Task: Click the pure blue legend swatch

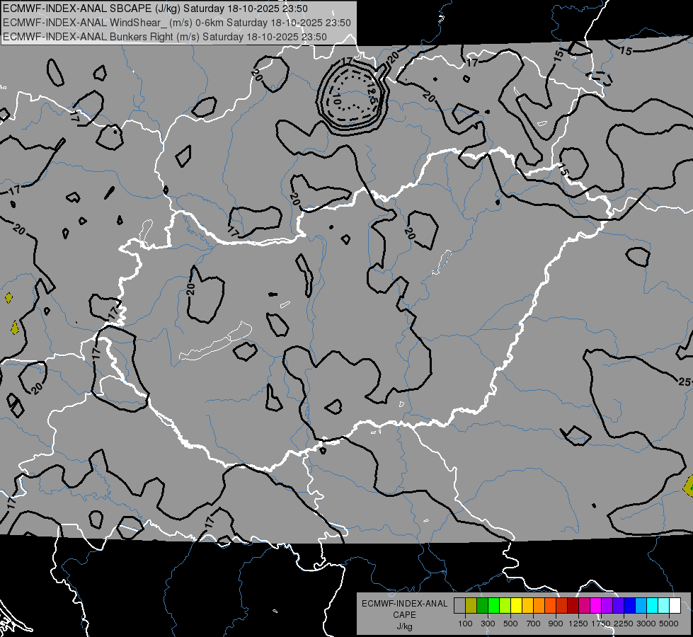Action: click(x=630, y=606)
